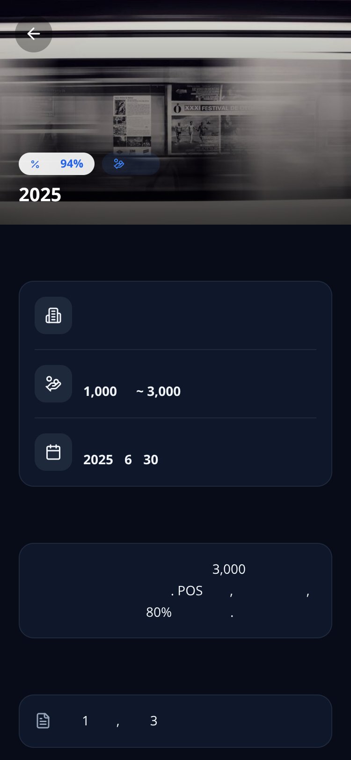Open the organization row beside building icon
351x760 pixels.
pyautogui.click(x=175, y=315)
